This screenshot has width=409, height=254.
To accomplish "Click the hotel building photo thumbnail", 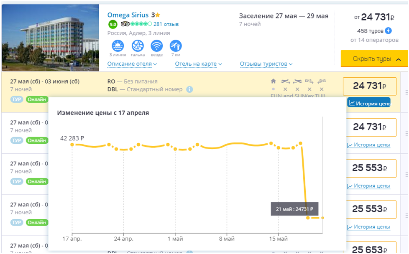I will point(50,38).
